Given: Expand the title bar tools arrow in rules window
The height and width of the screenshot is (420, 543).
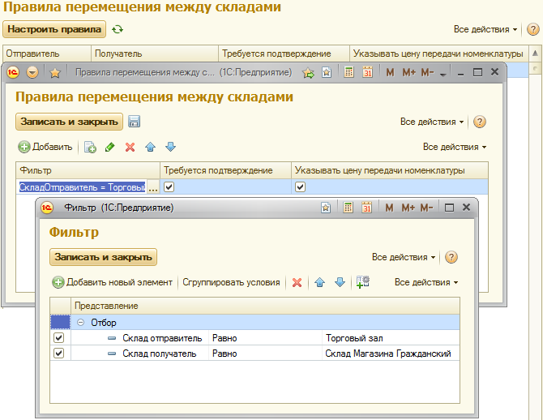Looking at the screenshot, I should (443, 74).
